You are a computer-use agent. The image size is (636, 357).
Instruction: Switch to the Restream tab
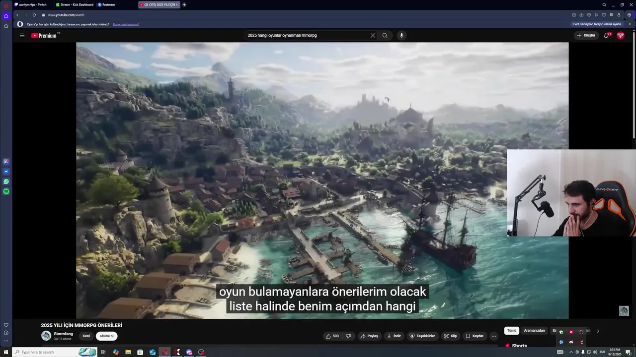(x=107, y=4)
